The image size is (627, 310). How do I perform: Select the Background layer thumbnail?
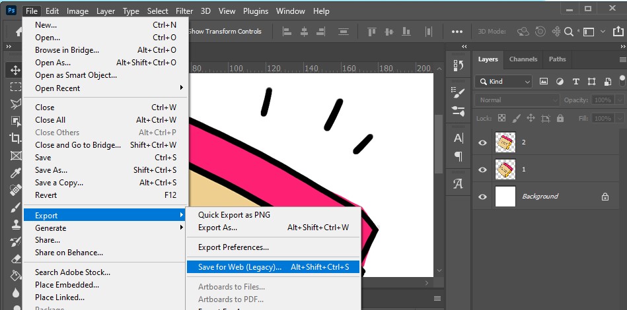[x=505, y=197]
